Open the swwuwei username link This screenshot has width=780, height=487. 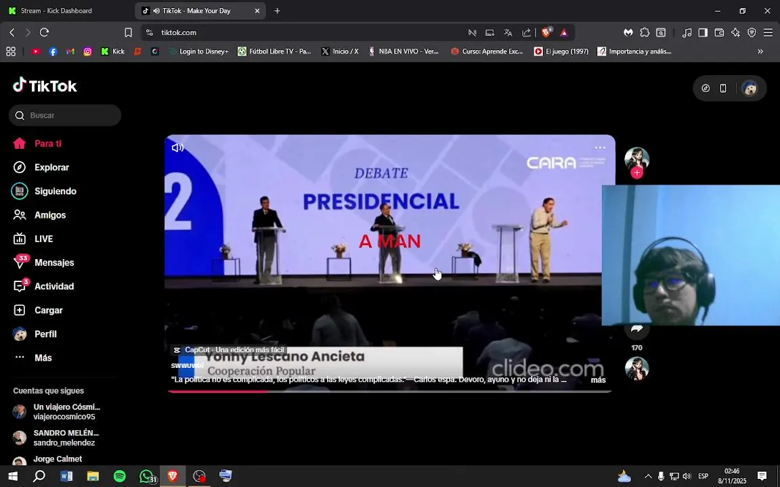click(x=187, y=365)
